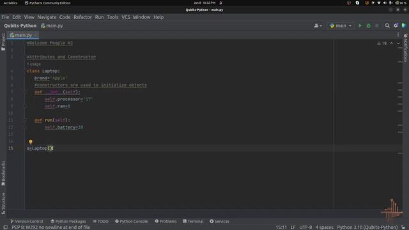This screenshot has height=230, width=409.
Task: Click the a=Laptop() code line
Action: pos(40,148)
